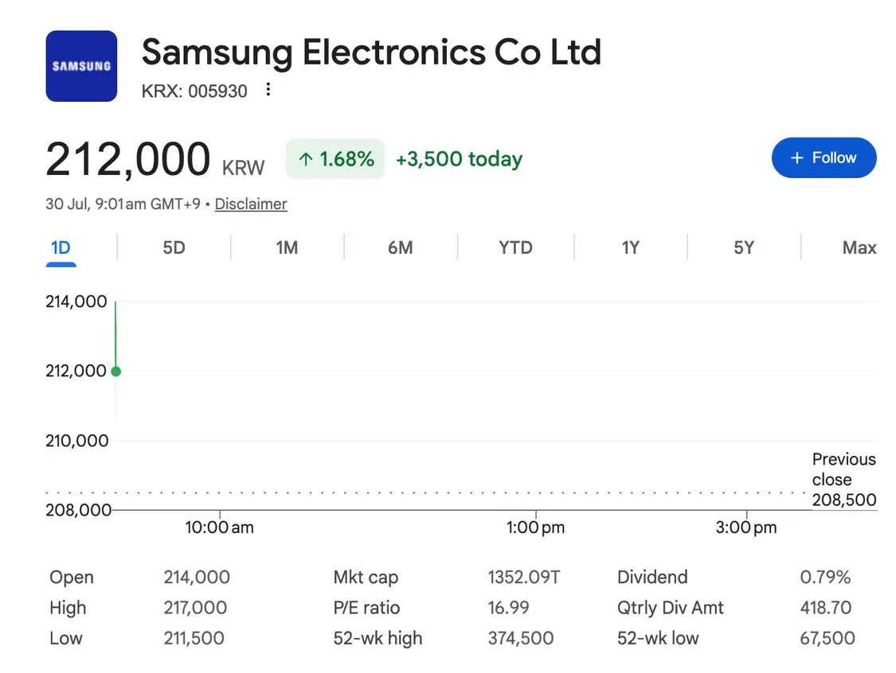The width and height of the screenshot is (896, 673).
Task: Open the Disclaimer link
Action: [251, 204]
